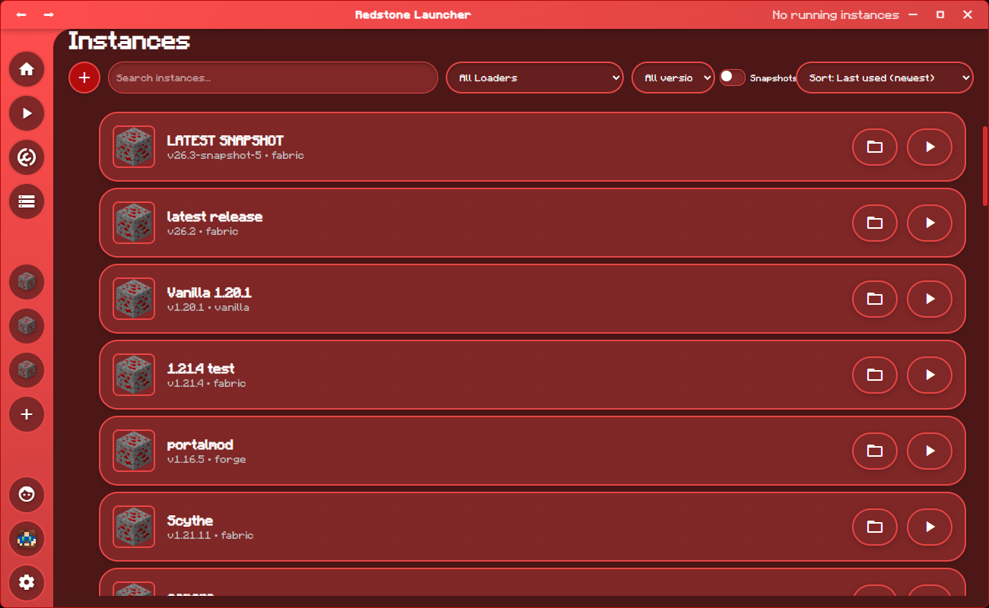Click the "v1.21.11 • fabric" version text
The height and width of the screenshot is (608, 989).
[211, 535]
